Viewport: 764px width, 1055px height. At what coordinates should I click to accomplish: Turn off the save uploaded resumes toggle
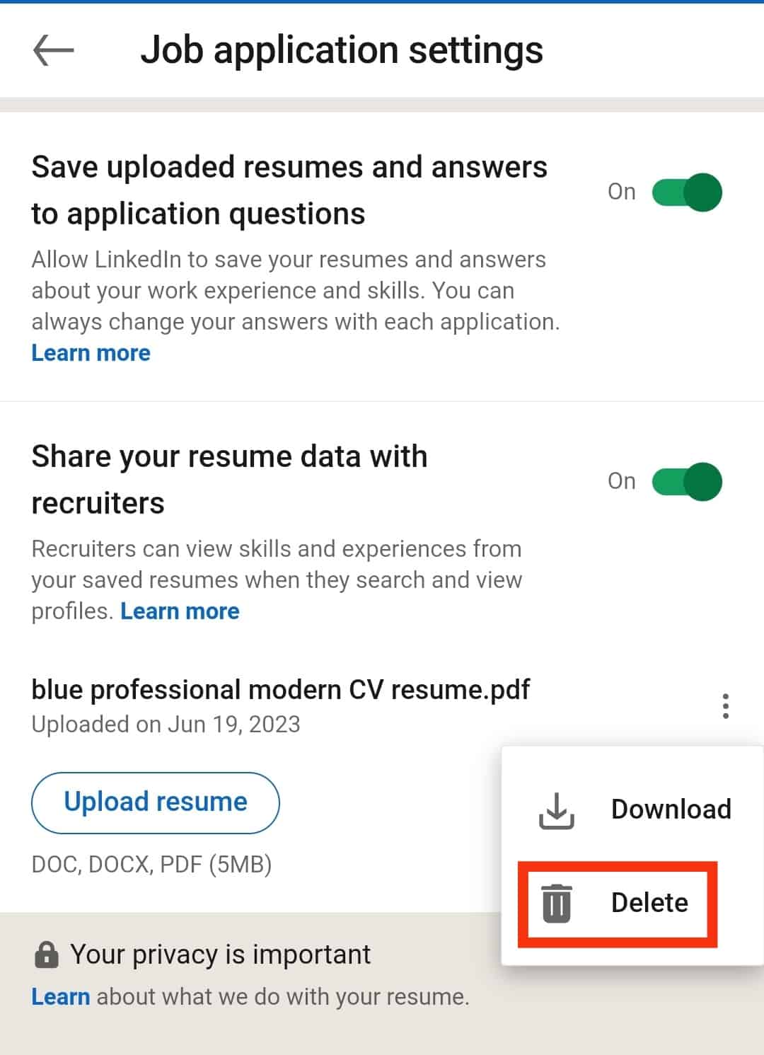[x=686, y=192]
